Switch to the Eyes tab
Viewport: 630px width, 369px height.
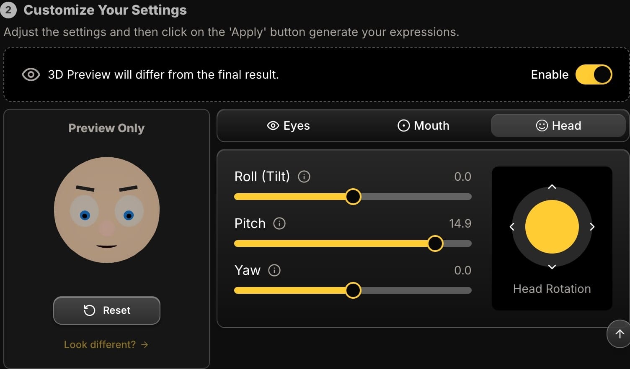(288, 126)
